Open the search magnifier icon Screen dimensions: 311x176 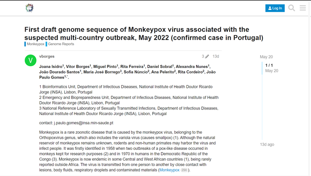point(292,8)
